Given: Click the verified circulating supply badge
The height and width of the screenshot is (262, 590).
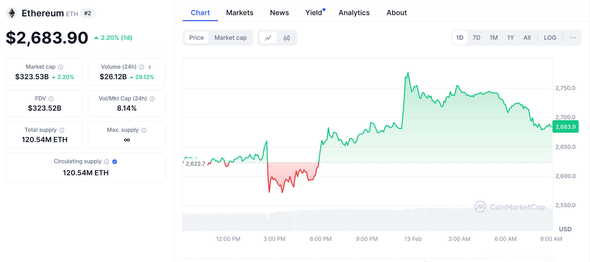Looking at the screenshot, I should 115,162.
